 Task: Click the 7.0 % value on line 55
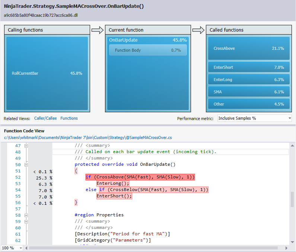45,197
